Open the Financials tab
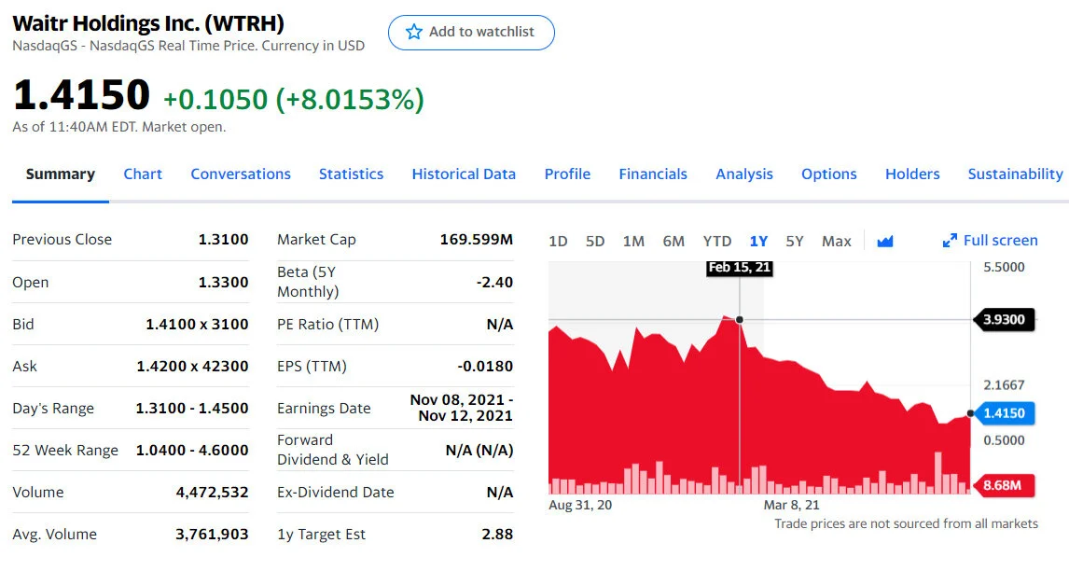This screenshot has width=1069, height=571. [x=653, y=174]
